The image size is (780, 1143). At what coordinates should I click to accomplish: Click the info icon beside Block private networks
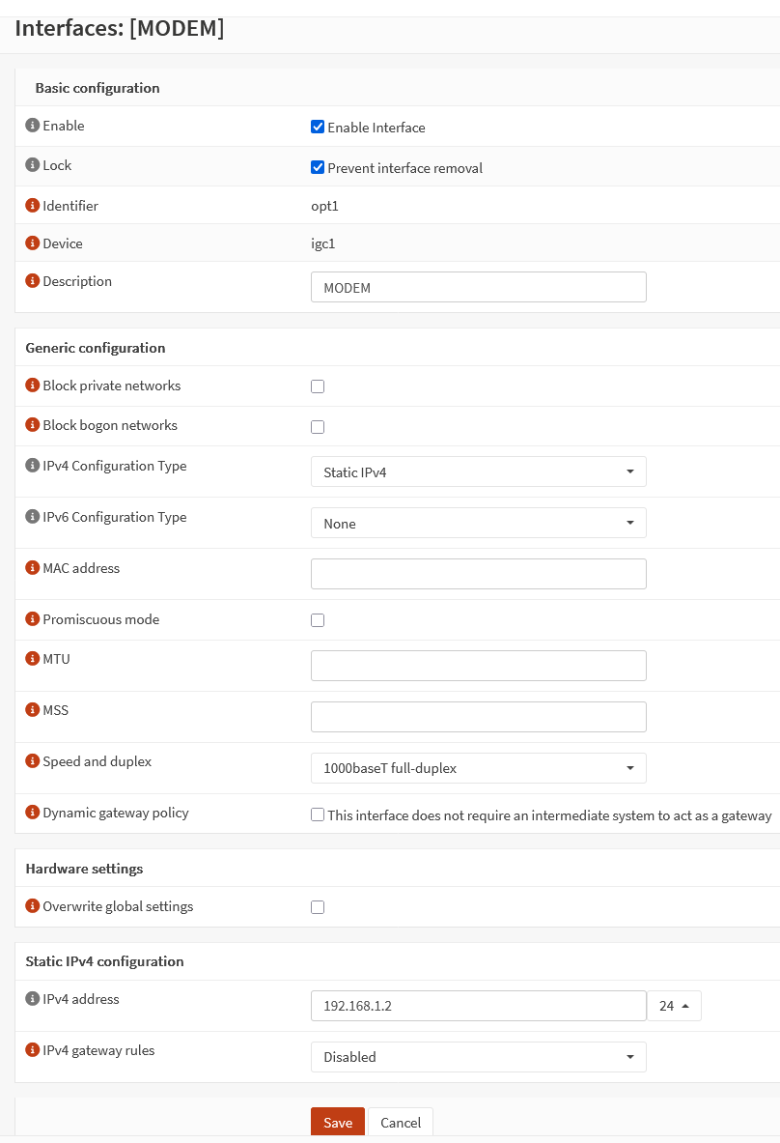32,386
